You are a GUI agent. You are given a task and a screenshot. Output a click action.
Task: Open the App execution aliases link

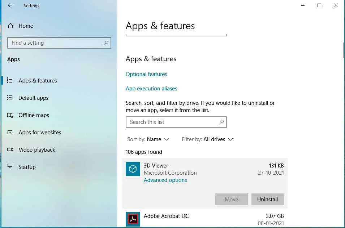coord(151,89)
